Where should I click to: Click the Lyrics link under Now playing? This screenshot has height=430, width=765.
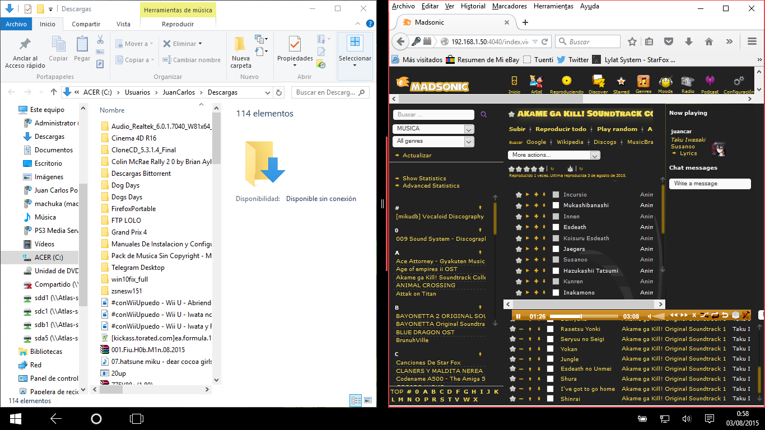[688, 153]
